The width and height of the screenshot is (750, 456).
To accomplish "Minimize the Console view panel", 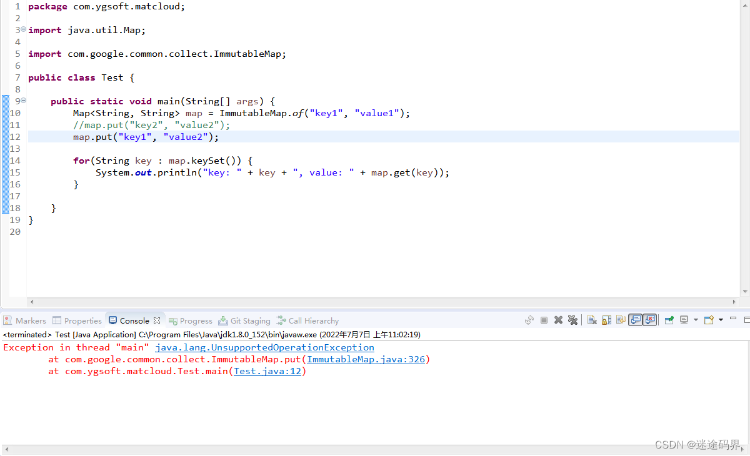I will coord(733,319).
